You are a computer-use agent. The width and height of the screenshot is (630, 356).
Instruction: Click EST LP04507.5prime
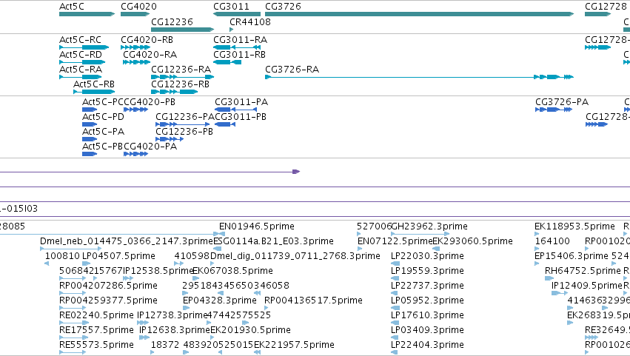click(x=118, y=256)
